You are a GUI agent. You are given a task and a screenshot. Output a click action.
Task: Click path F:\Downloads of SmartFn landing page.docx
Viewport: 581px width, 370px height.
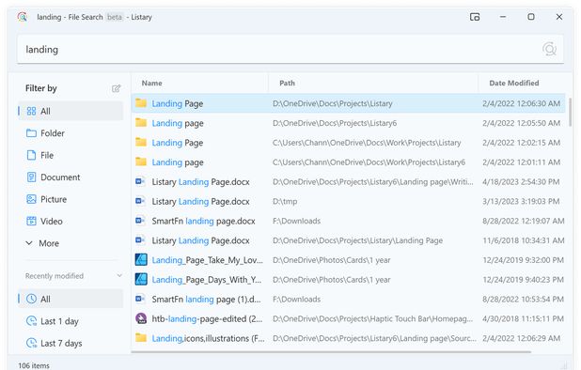(x=296, y=221)
